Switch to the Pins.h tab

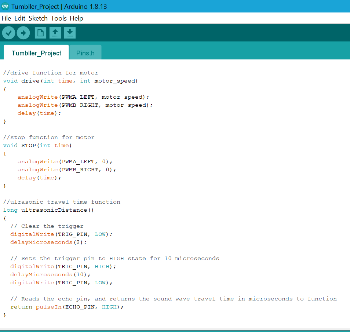pyautogui.click(x=85, y=53)
